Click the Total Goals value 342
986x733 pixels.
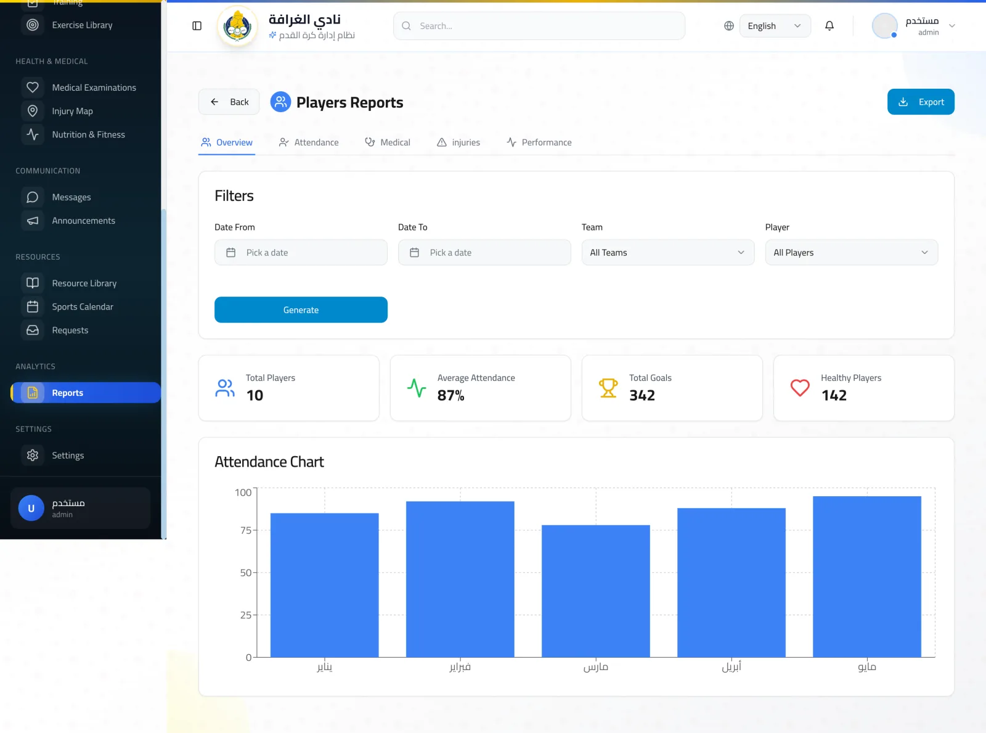click(642, 395)
